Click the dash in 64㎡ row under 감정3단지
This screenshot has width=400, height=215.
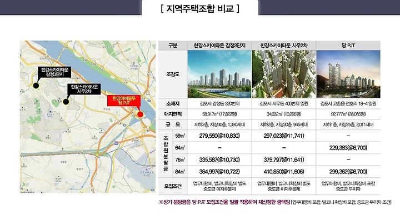pos(219,148)
